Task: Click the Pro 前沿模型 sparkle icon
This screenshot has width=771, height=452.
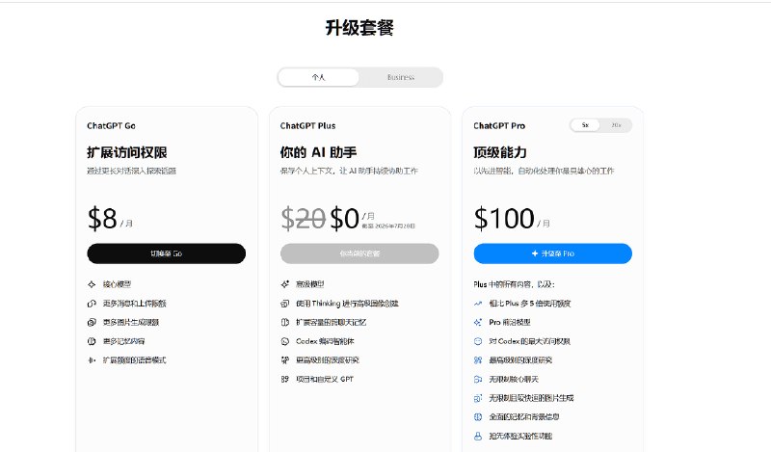Action: [x=478, y=322]
